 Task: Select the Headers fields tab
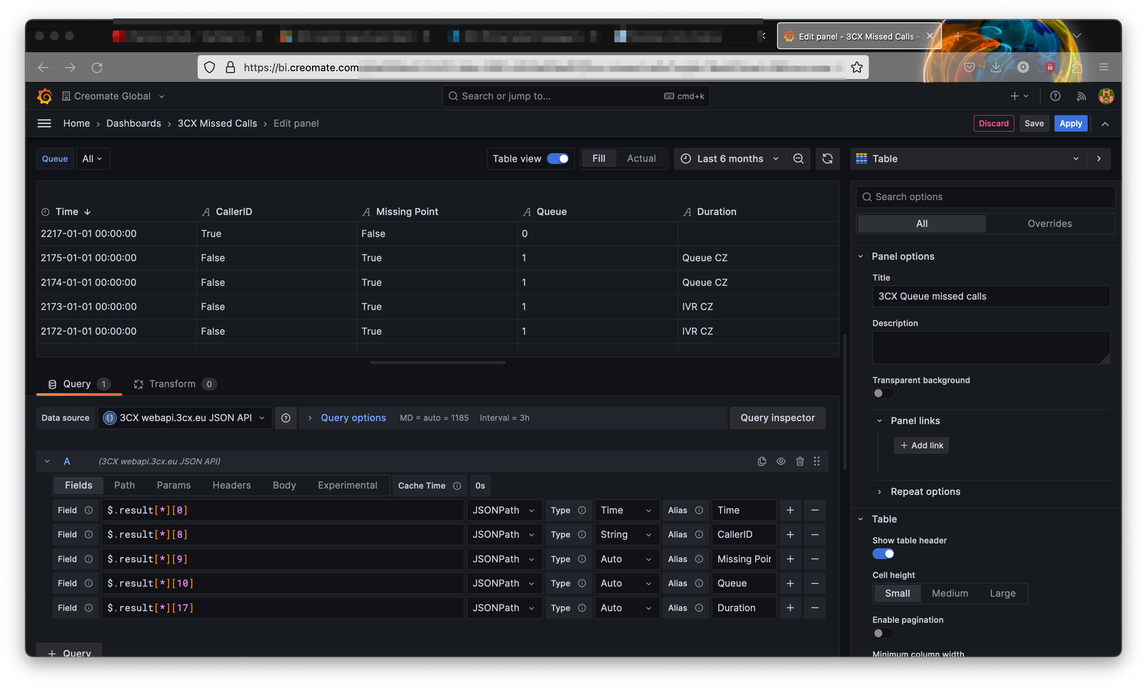pyautogui.click(x=231, y=485)
